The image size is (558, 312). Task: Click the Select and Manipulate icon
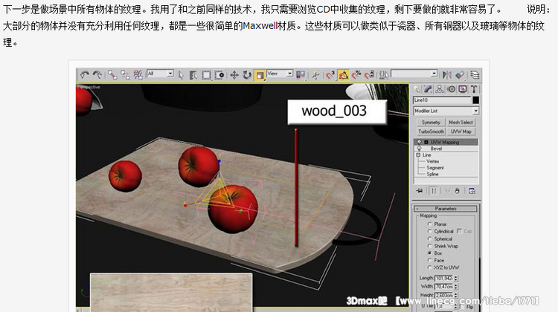[x=315, y=75]
